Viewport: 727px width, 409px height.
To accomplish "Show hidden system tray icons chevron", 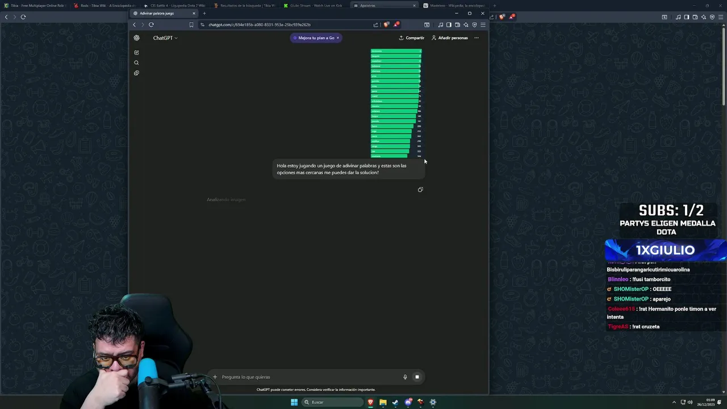I will pos(674,402).
